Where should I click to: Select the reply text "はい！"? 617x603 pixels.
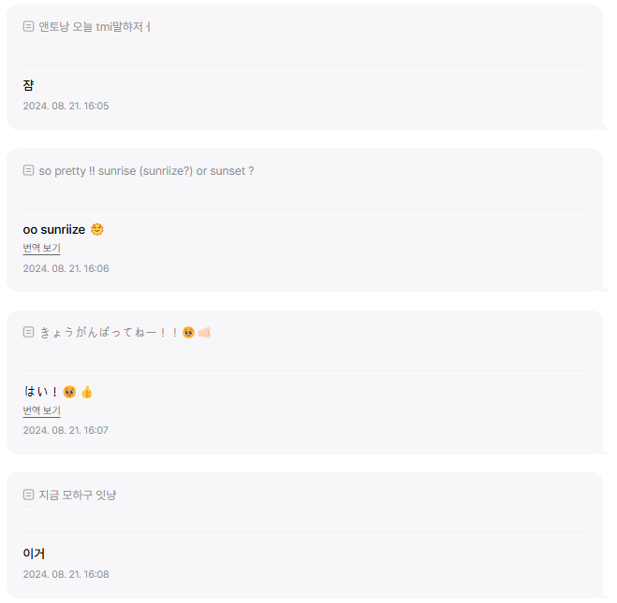click(x=41, y=392)
